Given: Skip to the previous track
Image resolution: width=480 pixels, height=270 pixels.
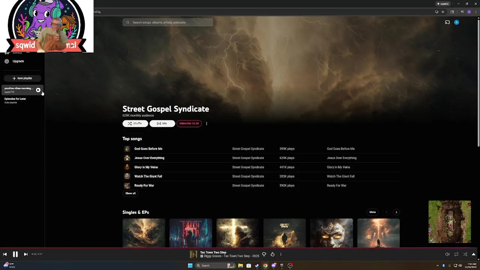Looking at the screenshot, I should (x=5, y=254).
